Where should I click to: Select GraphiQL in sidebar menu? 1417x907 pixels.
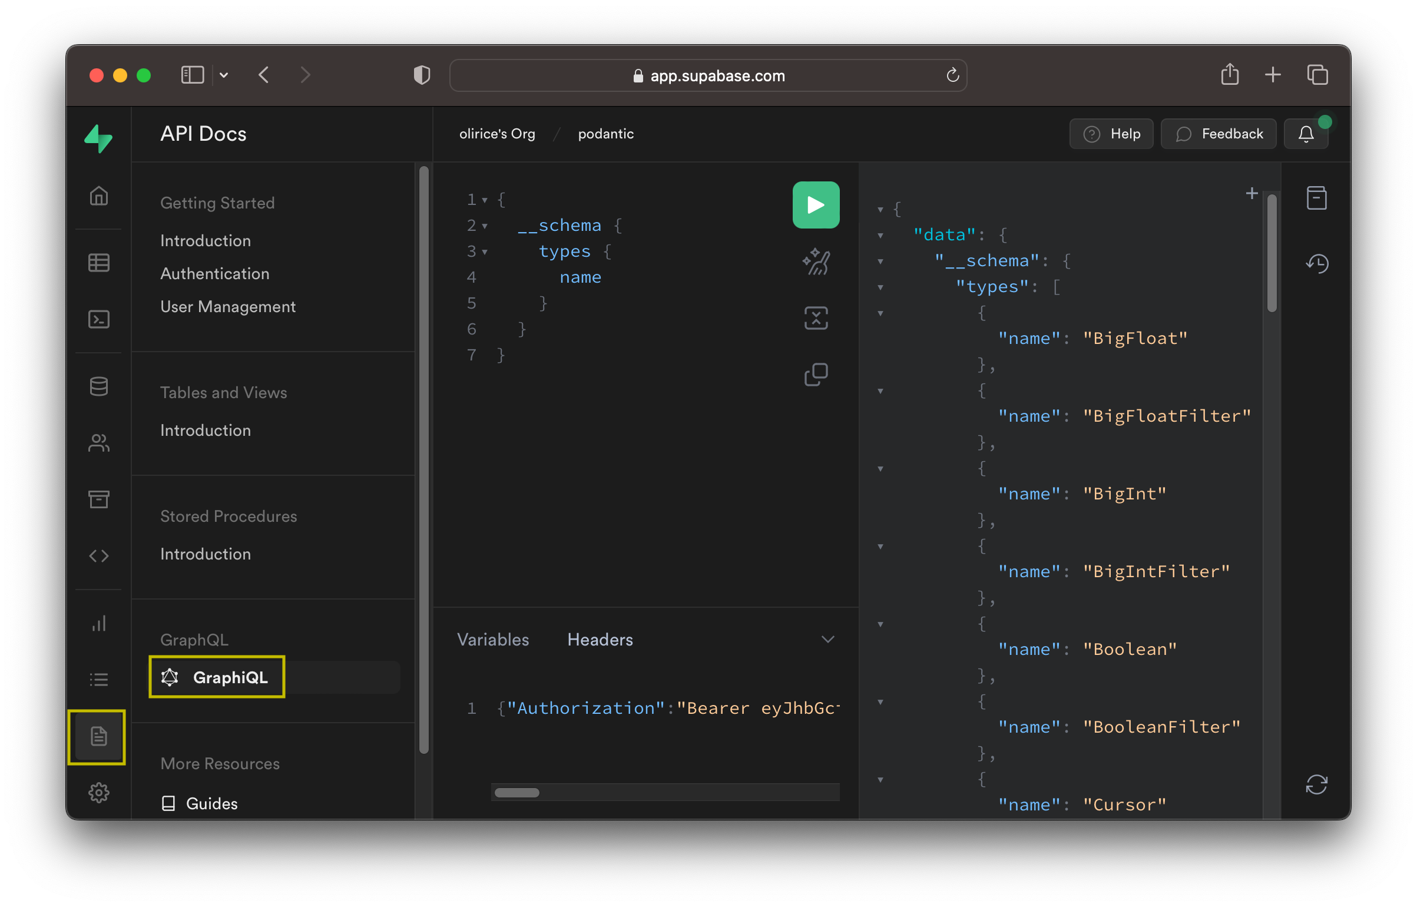tap(276, 677)
